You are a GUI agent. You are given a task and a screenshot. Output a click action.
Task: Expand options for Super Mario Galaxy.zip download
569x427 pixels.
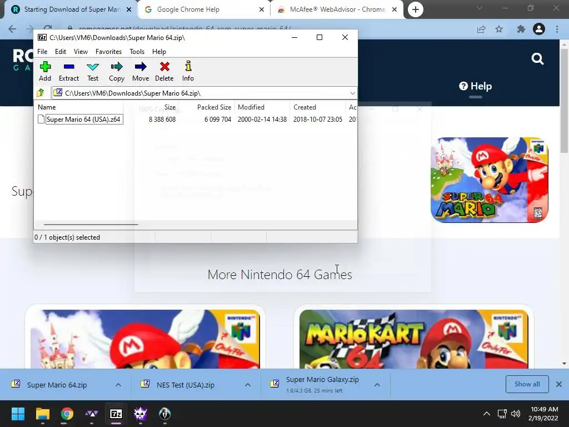click(x=377, y=385)
